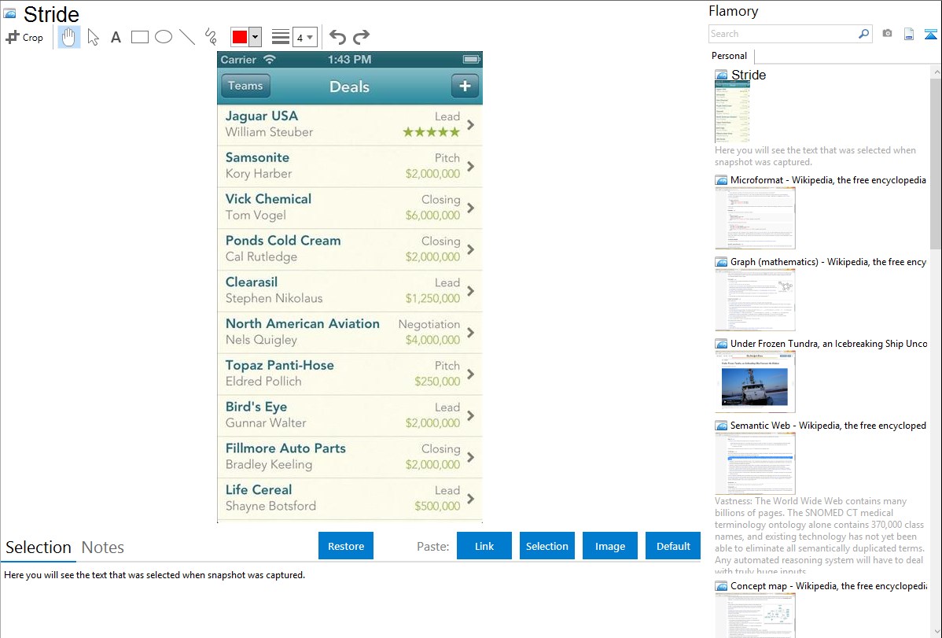This screenshot has height=638, width=942.
Task: Activate the hand pan tool
Action: 68,37
